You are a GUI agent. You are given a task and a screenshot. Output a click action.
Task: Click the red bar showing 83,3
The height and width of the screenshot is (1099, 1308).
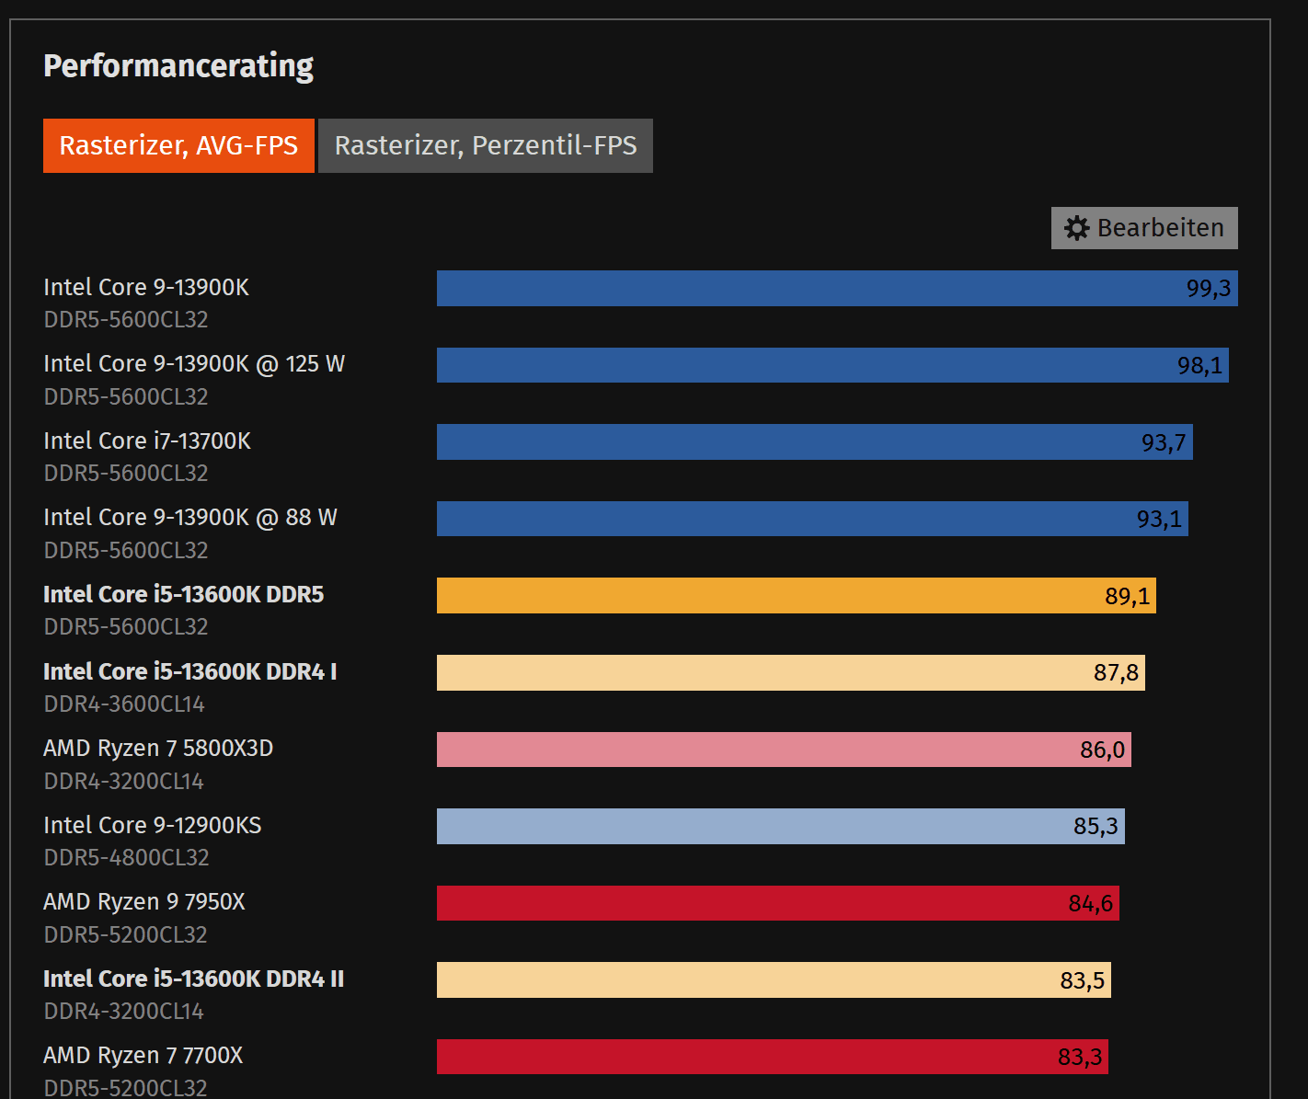tap(773, 1057)
